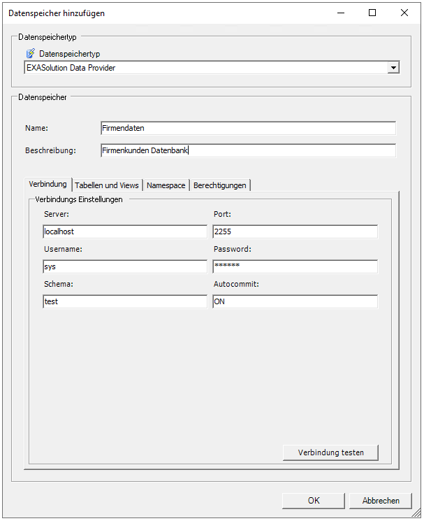Select the EXASolution Data Provider combo box

point(212,67)
